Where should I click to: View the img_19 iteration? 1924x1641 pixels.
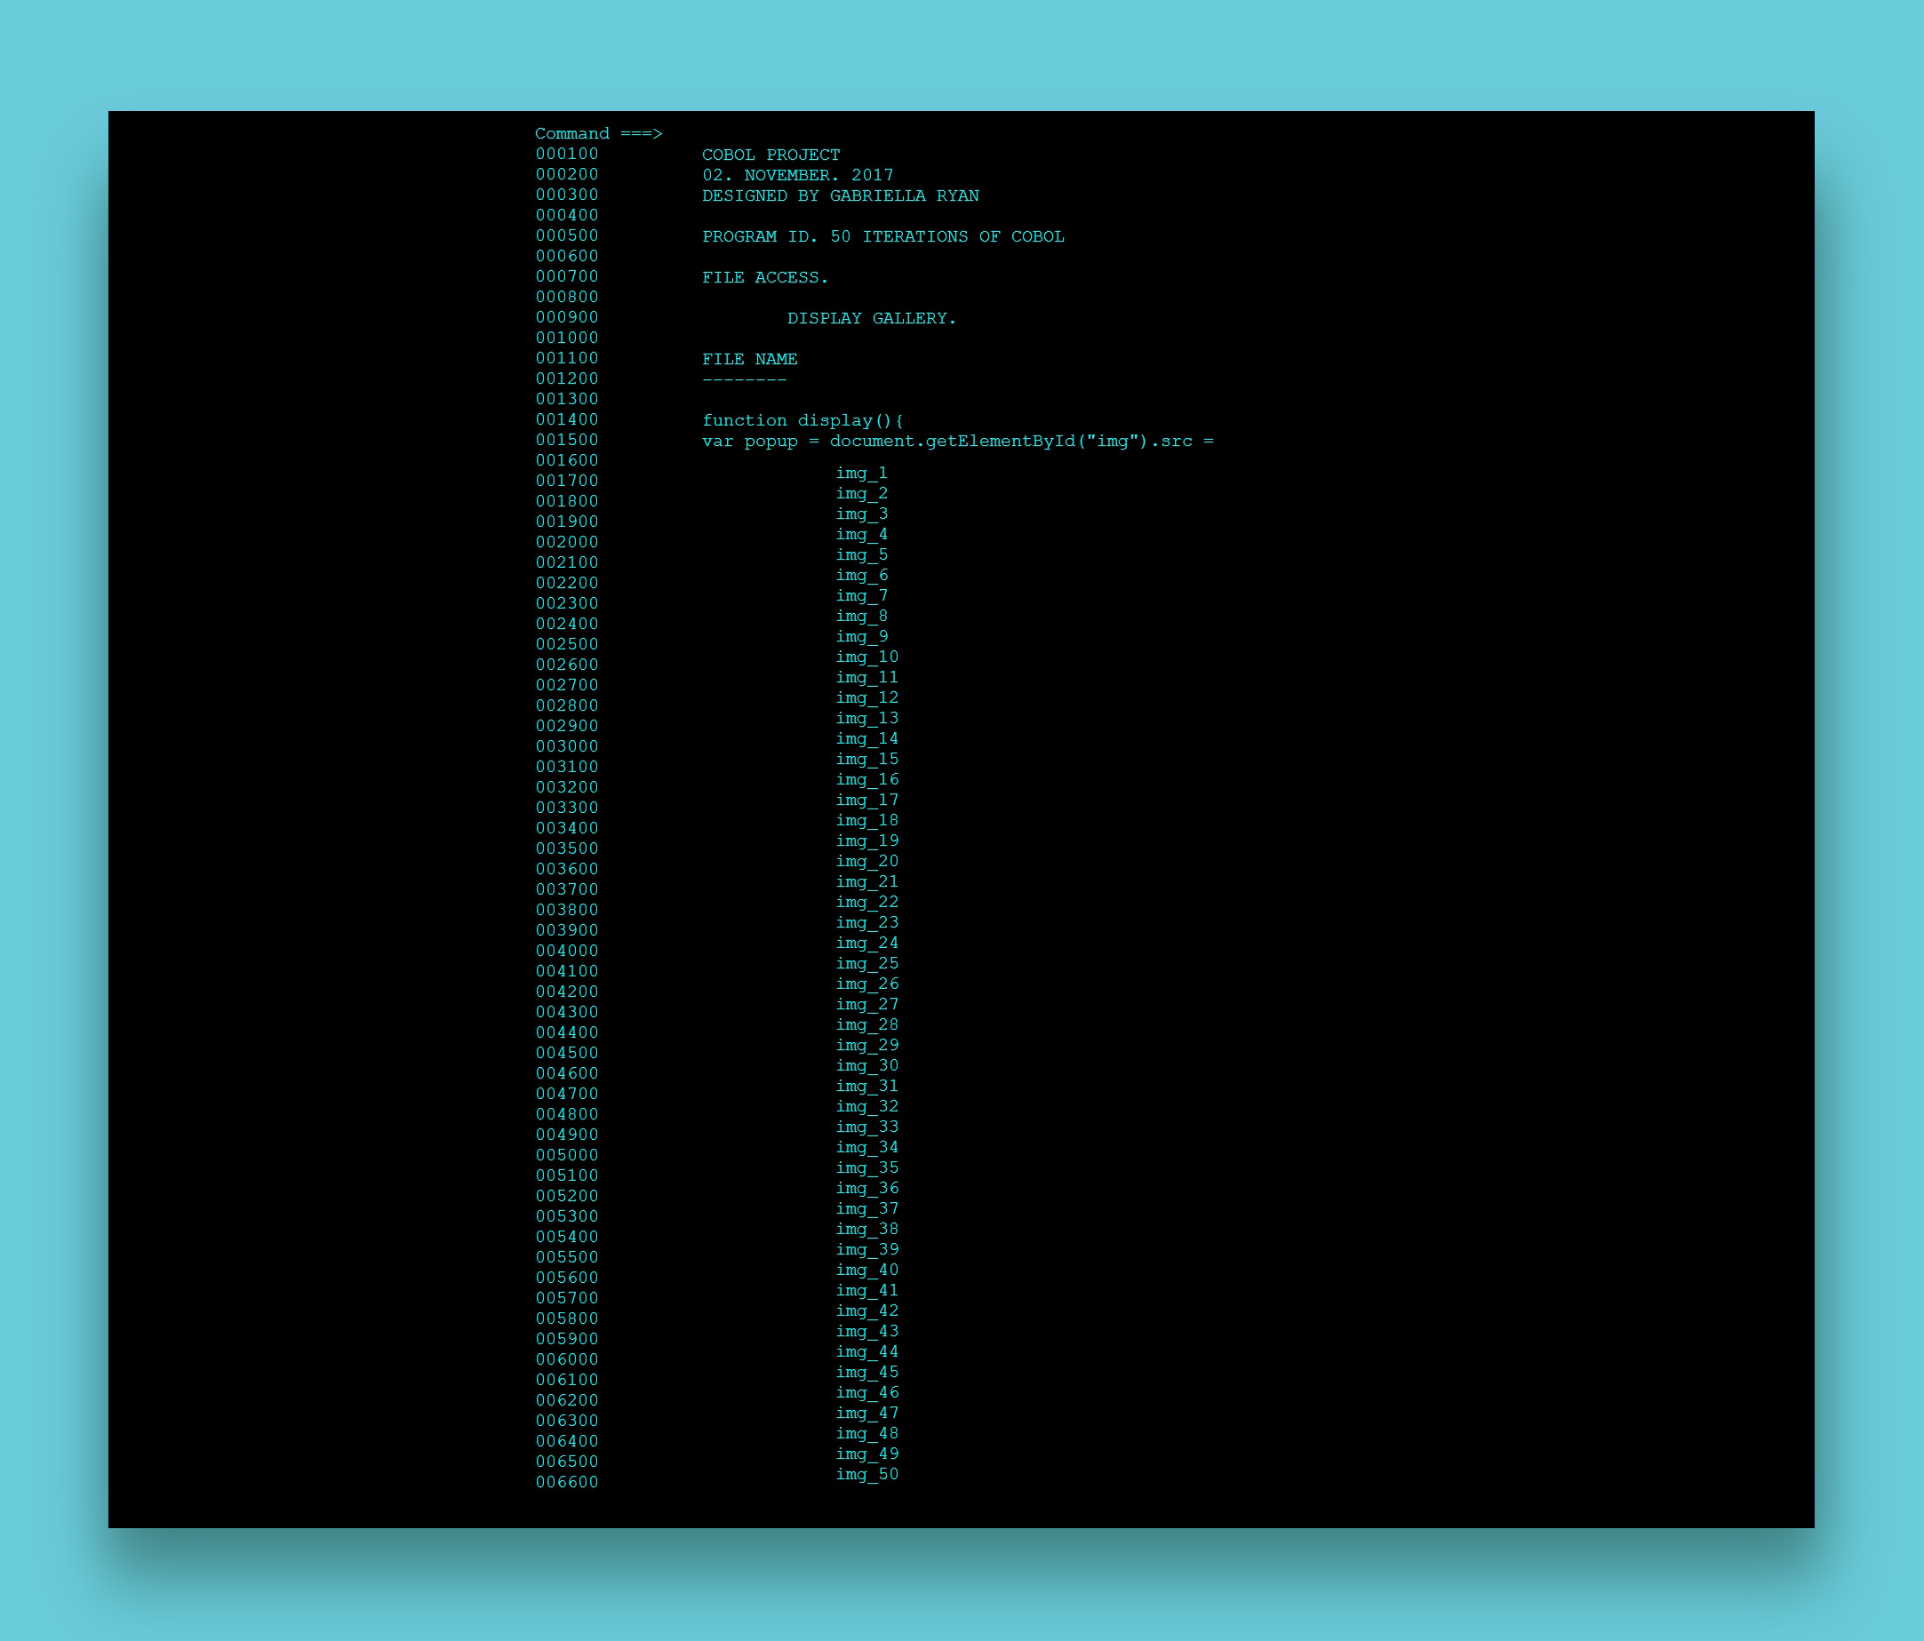click(866, 840)
